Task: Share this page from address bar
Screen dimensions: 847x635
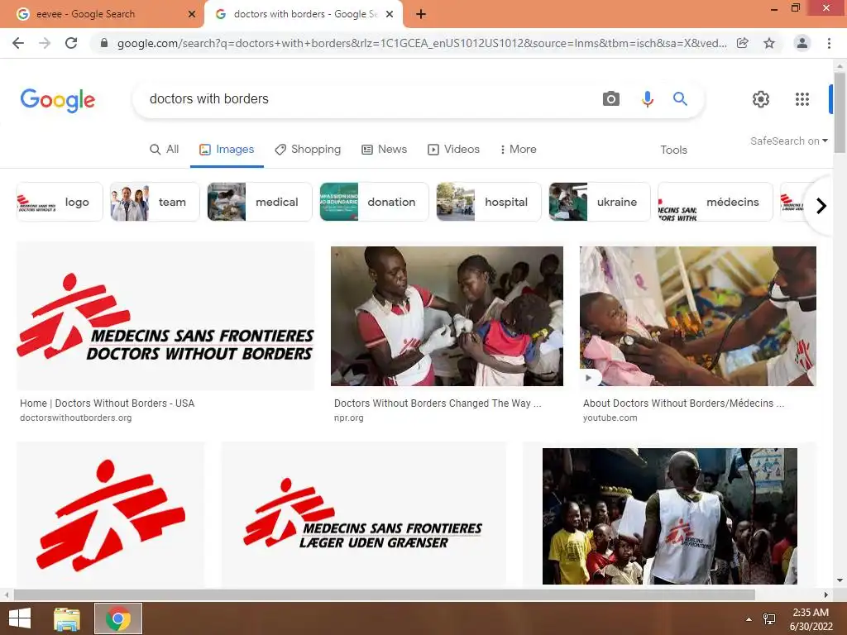Action: click(x=743, y=43)
